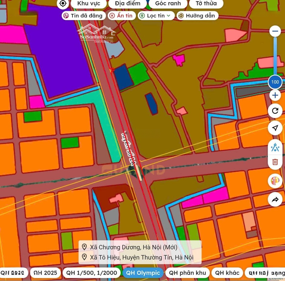Expand the Lọc tin filter dropdown
The image size is (285, 281).
156,16
